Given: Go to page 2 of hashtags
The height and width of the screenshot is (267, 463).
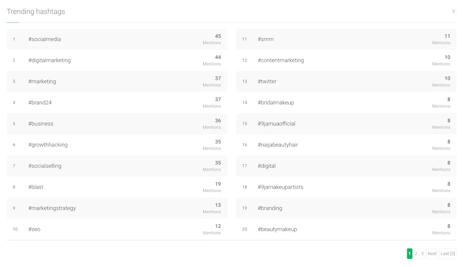Looking at the screenshot, I should [416, 253].
